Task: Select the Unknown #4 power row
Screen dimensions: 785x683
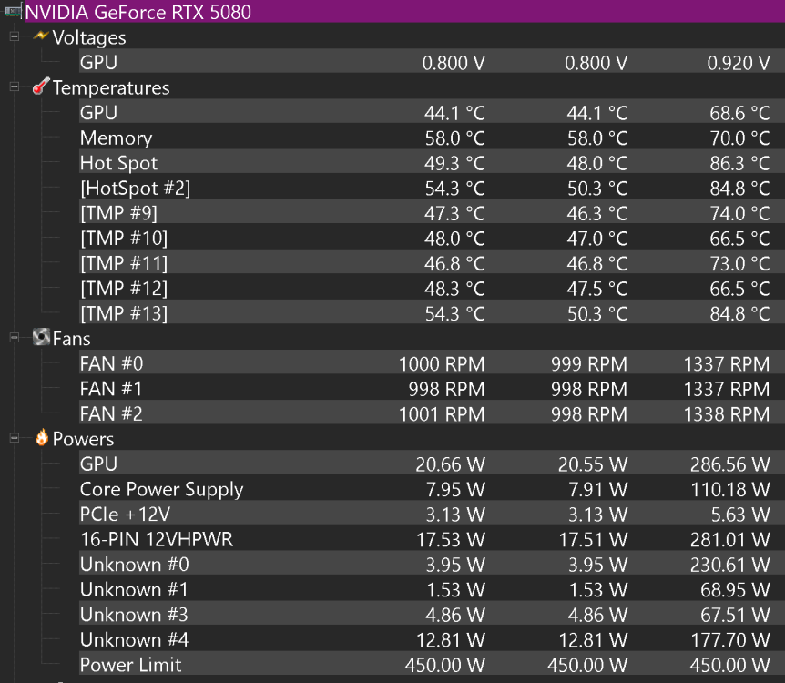Action: [x=432, y=639]
